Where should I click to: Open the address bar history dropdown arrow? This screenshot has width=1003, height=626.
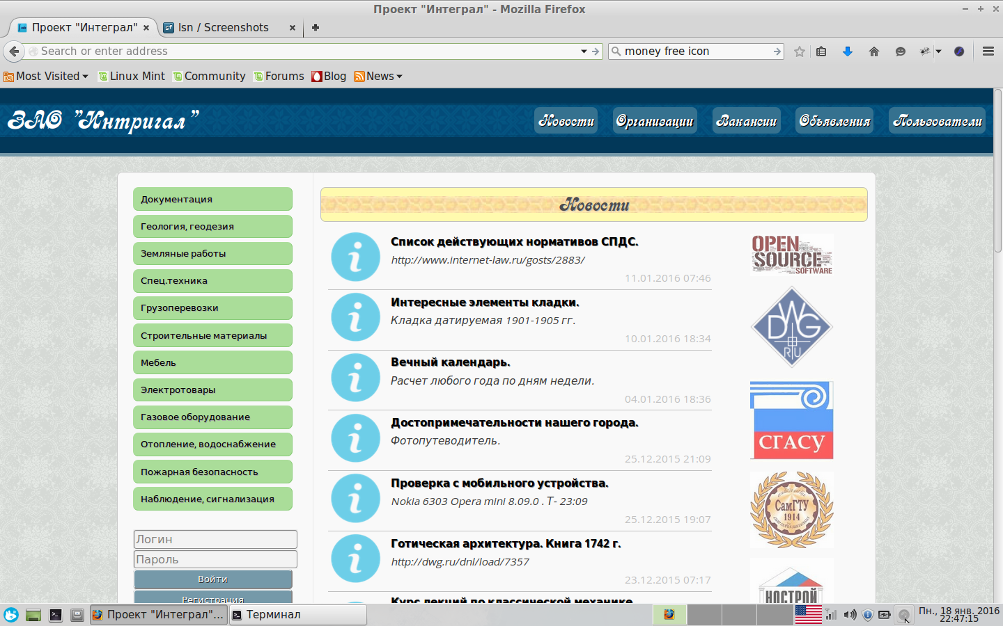(x=584, y=51)
